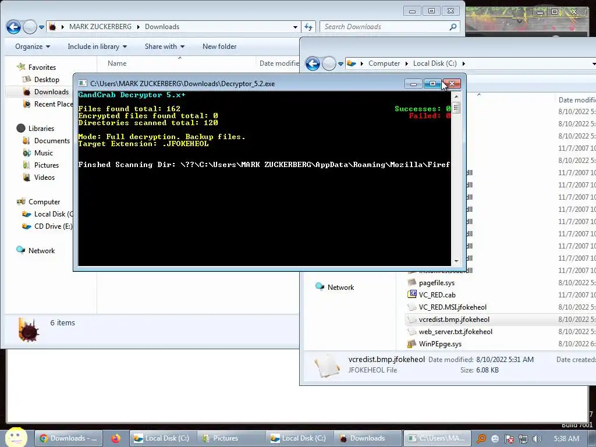Open the Organize menu
The image size is (596, 447).
33,47
